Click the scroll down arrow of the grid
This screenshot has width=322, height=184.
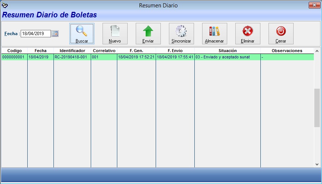pyautogui.click(x=317, y=164)
